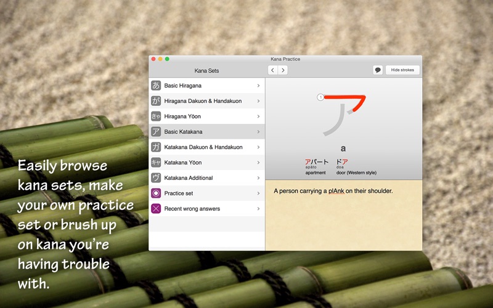
Task: Open the speech bubble mnemonic button
Action: (378, 70)
